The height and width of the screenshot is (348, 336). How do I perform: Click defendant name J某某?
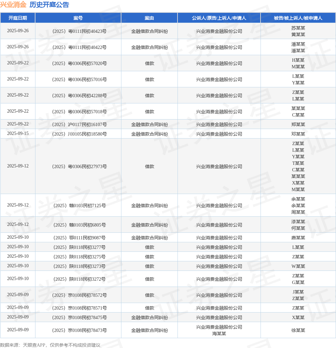click(x=298, y=292)
